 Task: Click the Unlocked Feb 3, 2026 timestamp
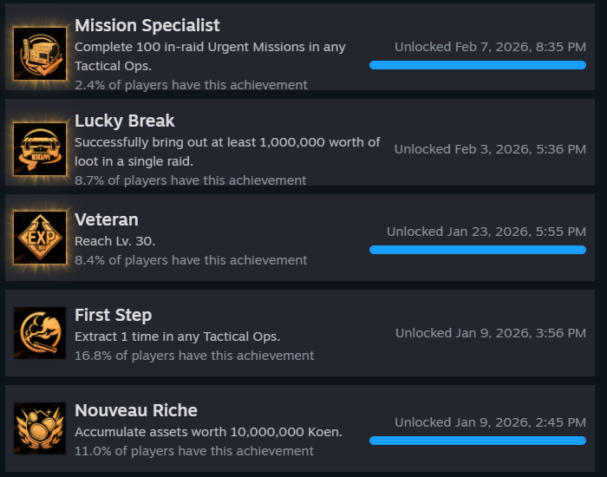click(x=490, y=149)
